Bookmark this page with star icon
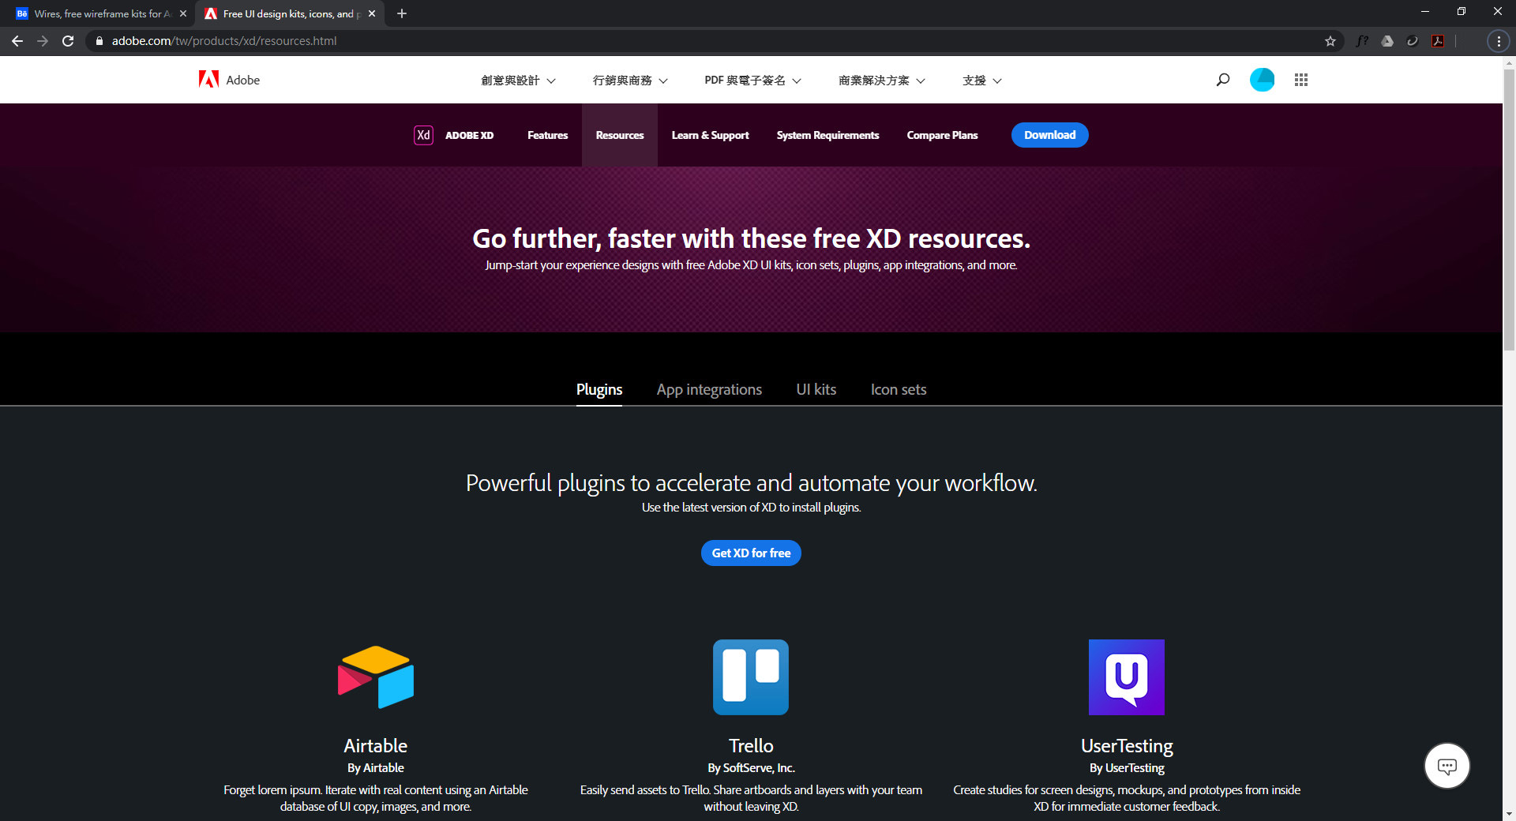Screen dimensions: 1516x821 [1330, 41]
